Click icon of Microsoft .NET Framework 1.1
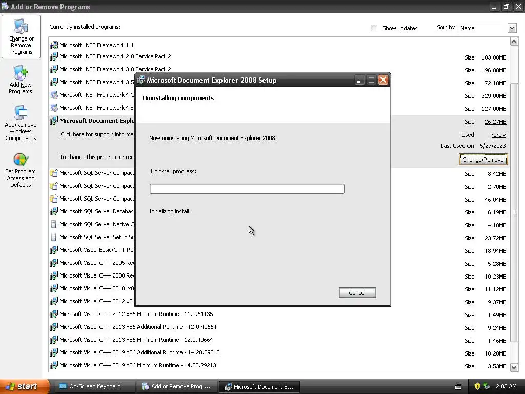 [x=53, y=45]
